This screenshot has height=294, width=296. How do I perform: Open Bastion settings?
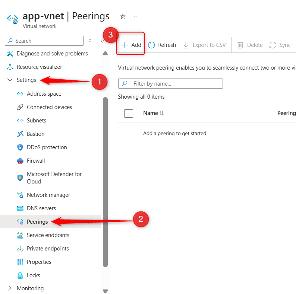point(35,134)
